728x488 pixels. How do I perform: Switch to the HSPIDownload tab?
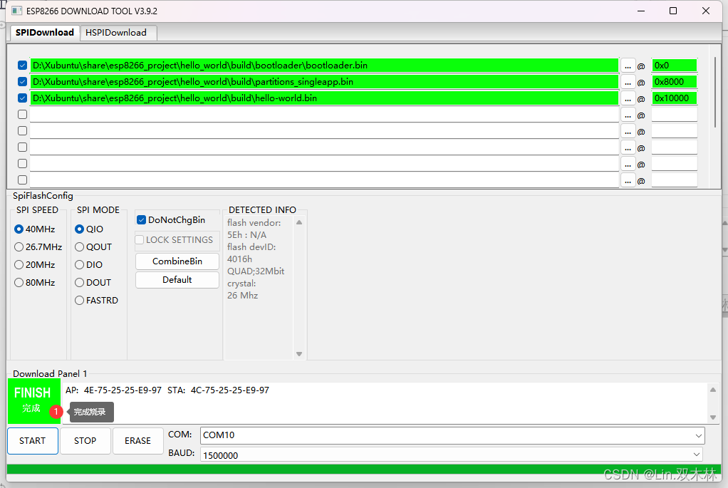[118, 33]
